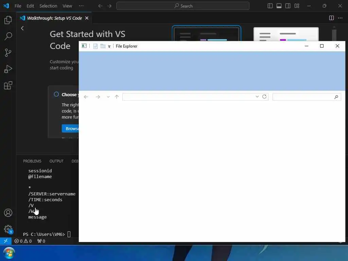Viewport: 348px width, 261px height.
Task: Click the VS Code logo in title bar
Action: [x=6, y=6]
